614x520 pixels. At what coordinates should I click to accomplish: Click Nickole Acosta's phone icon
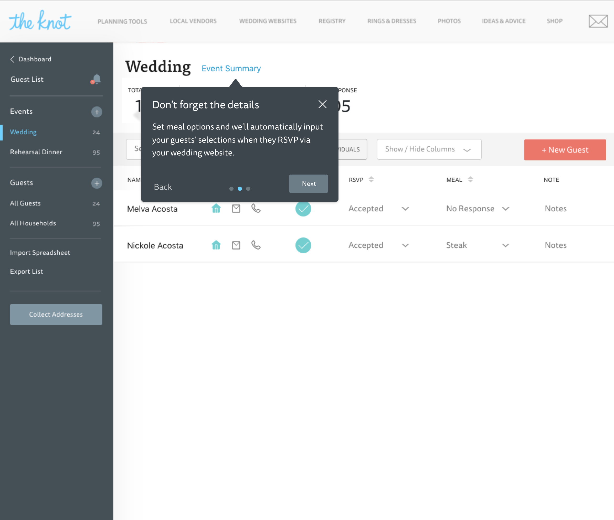(x=256, y=245)
